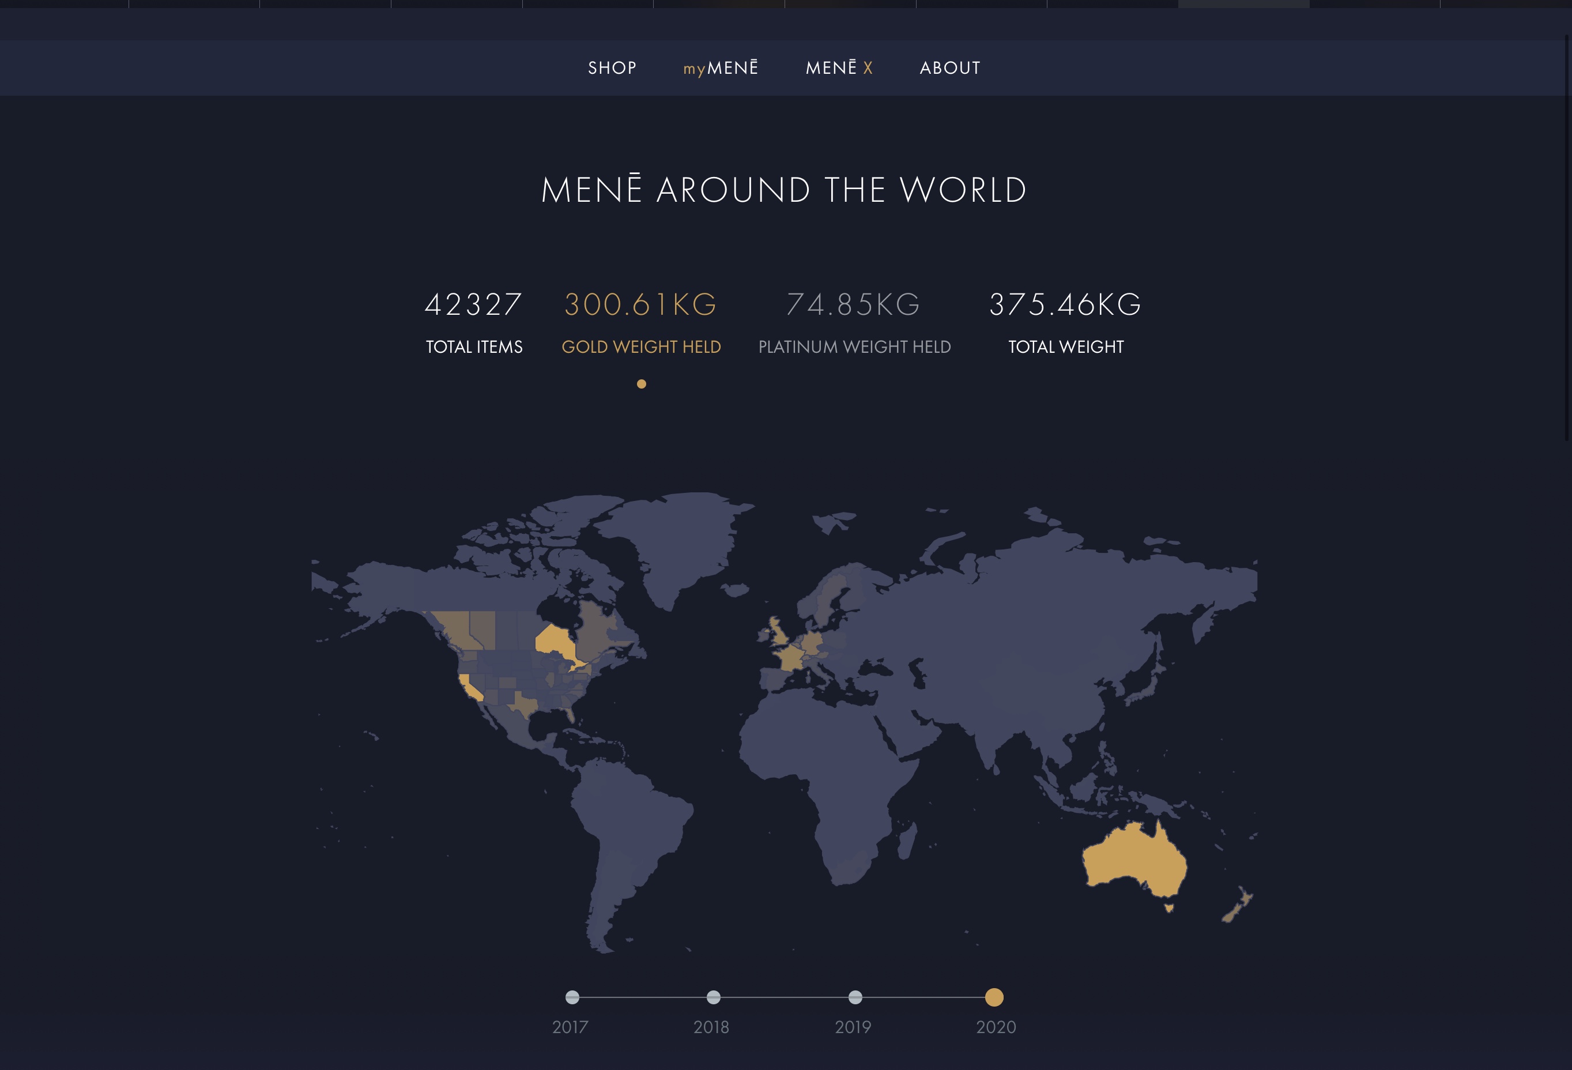Open the SHOP menu item
The image size is (1572, 1070).
(612, 67)
